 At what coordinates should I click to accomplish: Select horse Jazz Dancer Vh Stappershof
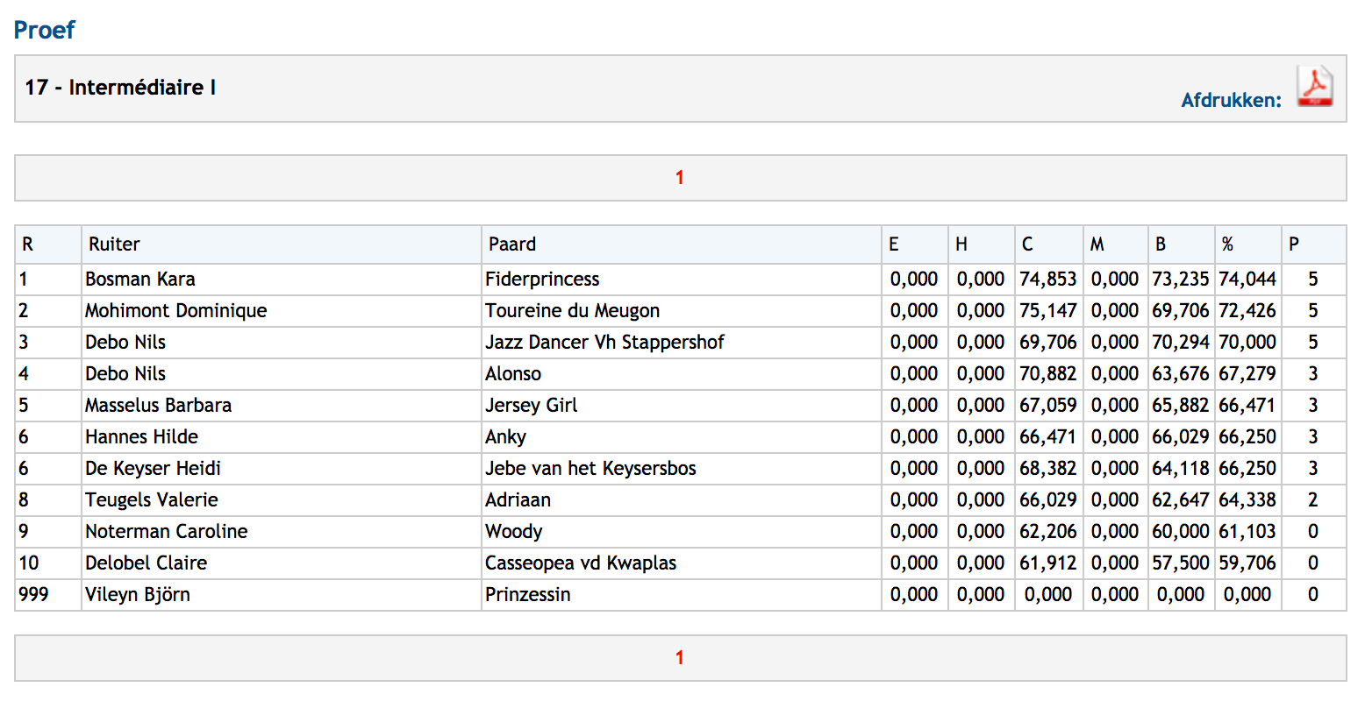[x=604, y=343]
